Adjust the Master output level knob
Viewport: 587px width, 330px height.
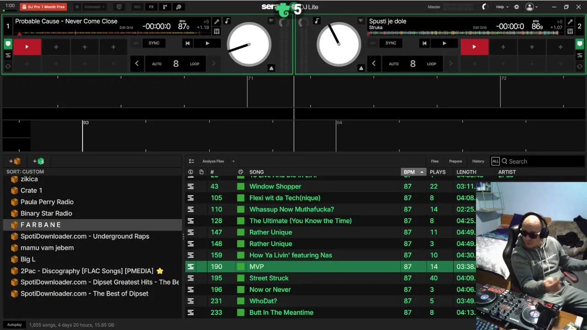[x=485, y=7]
